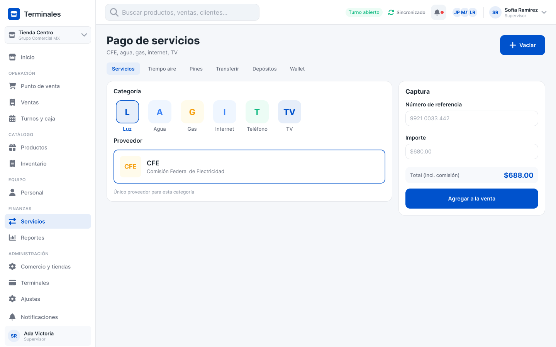Click the Terminales logo icon
The image size is (556, 347).
pos(14,14)
